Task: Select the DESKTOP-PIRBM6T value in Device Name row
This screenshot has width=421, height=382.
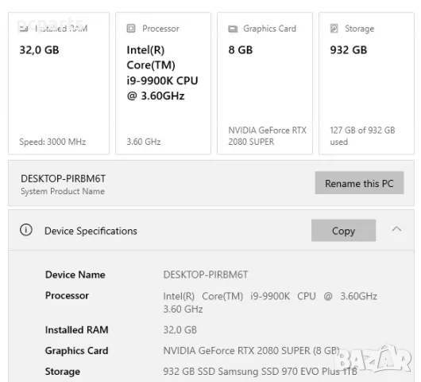Action: (x=206, y=275)
